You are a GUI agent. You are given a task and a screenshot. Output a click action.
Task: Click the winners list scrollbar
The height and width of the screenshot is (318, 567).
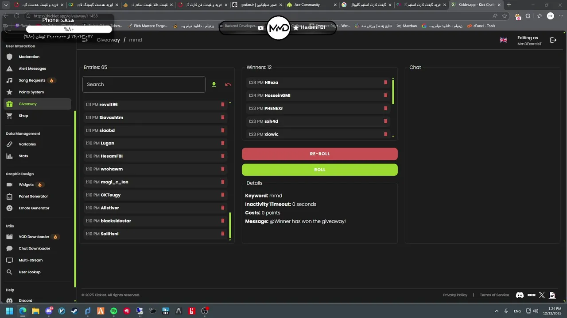[x=393, y=92]
